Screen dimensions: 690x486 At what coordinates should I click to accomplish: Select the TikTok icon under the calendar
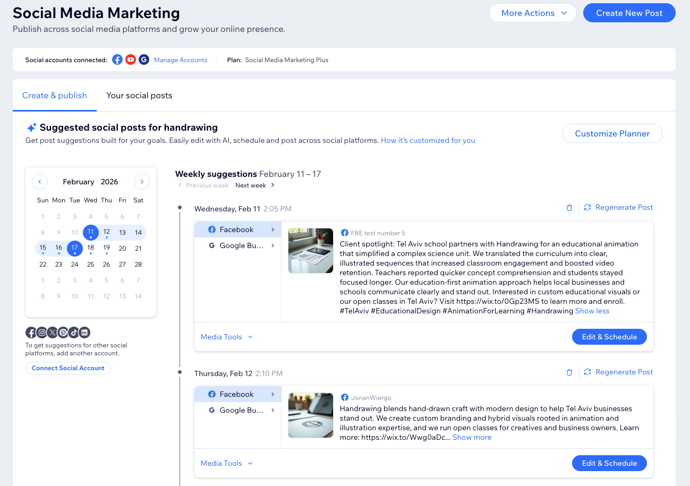(x=73, y=332)
